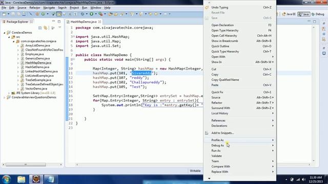This screenshot has height=184, width=328.
Task: Open the Source menu
Action: [x=22, y=8]
